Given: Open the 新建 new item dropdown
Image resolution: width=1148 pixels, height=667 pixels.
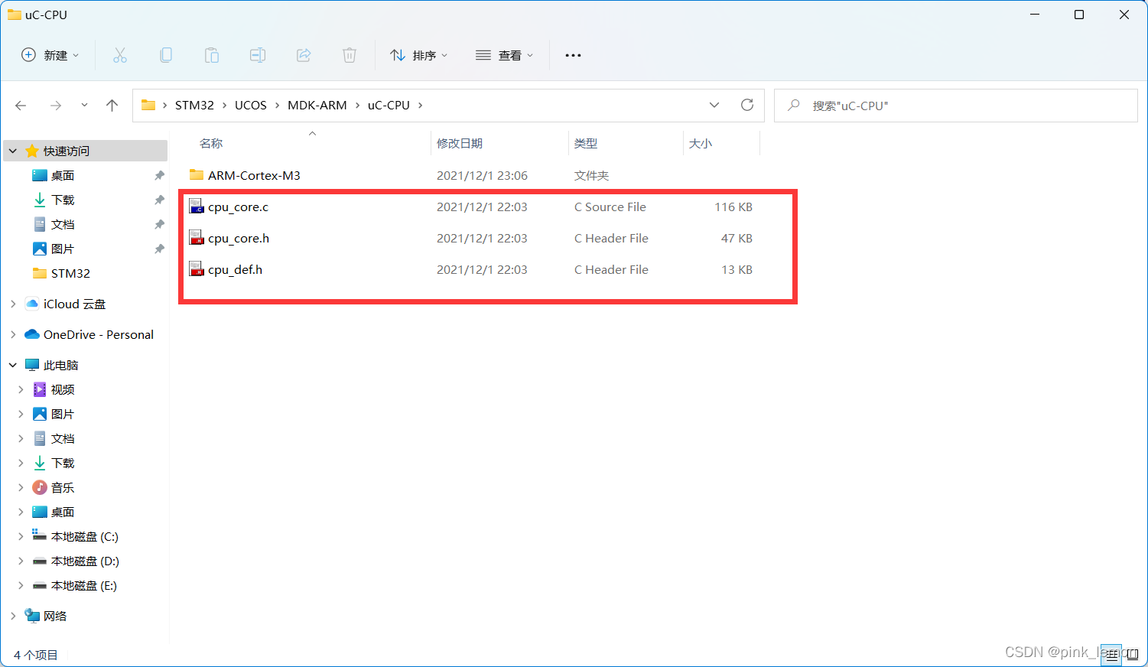Looking at the screenshot, I should point(49,54).
